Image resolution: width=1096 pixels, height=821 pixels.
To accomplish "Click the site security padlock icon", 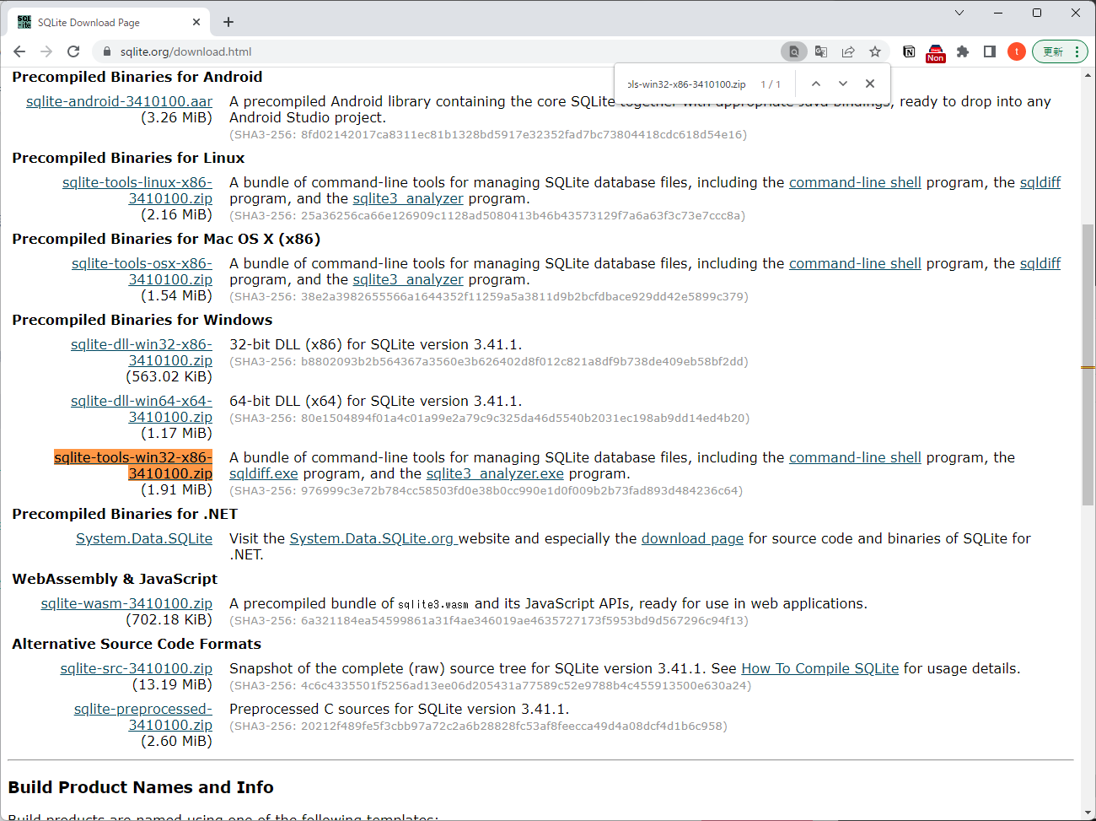I will coord(106,51).
